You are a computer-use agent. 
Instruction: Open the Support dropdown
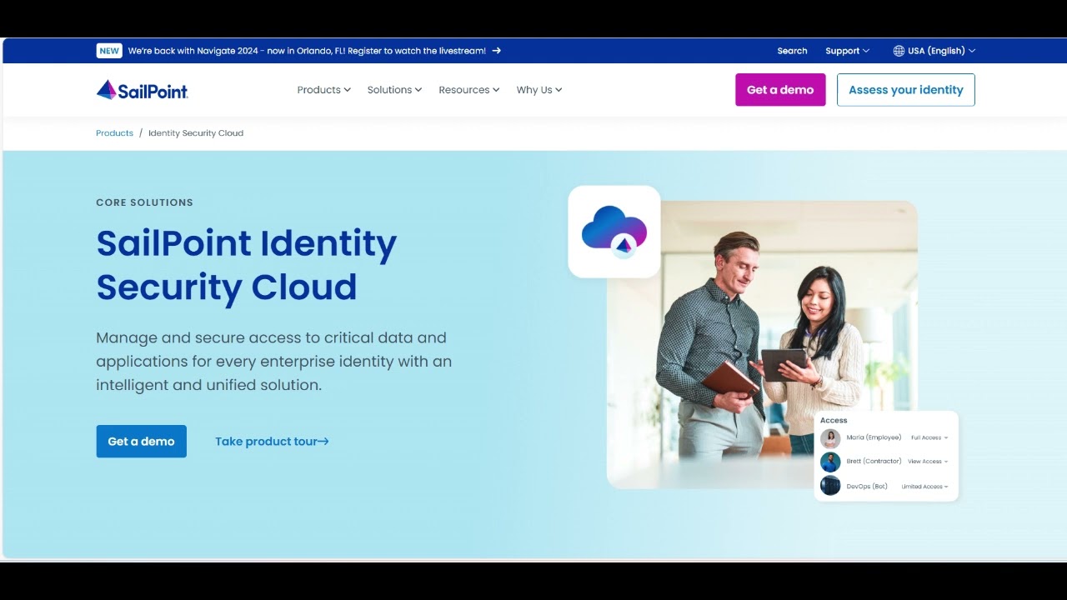[847, 51]
